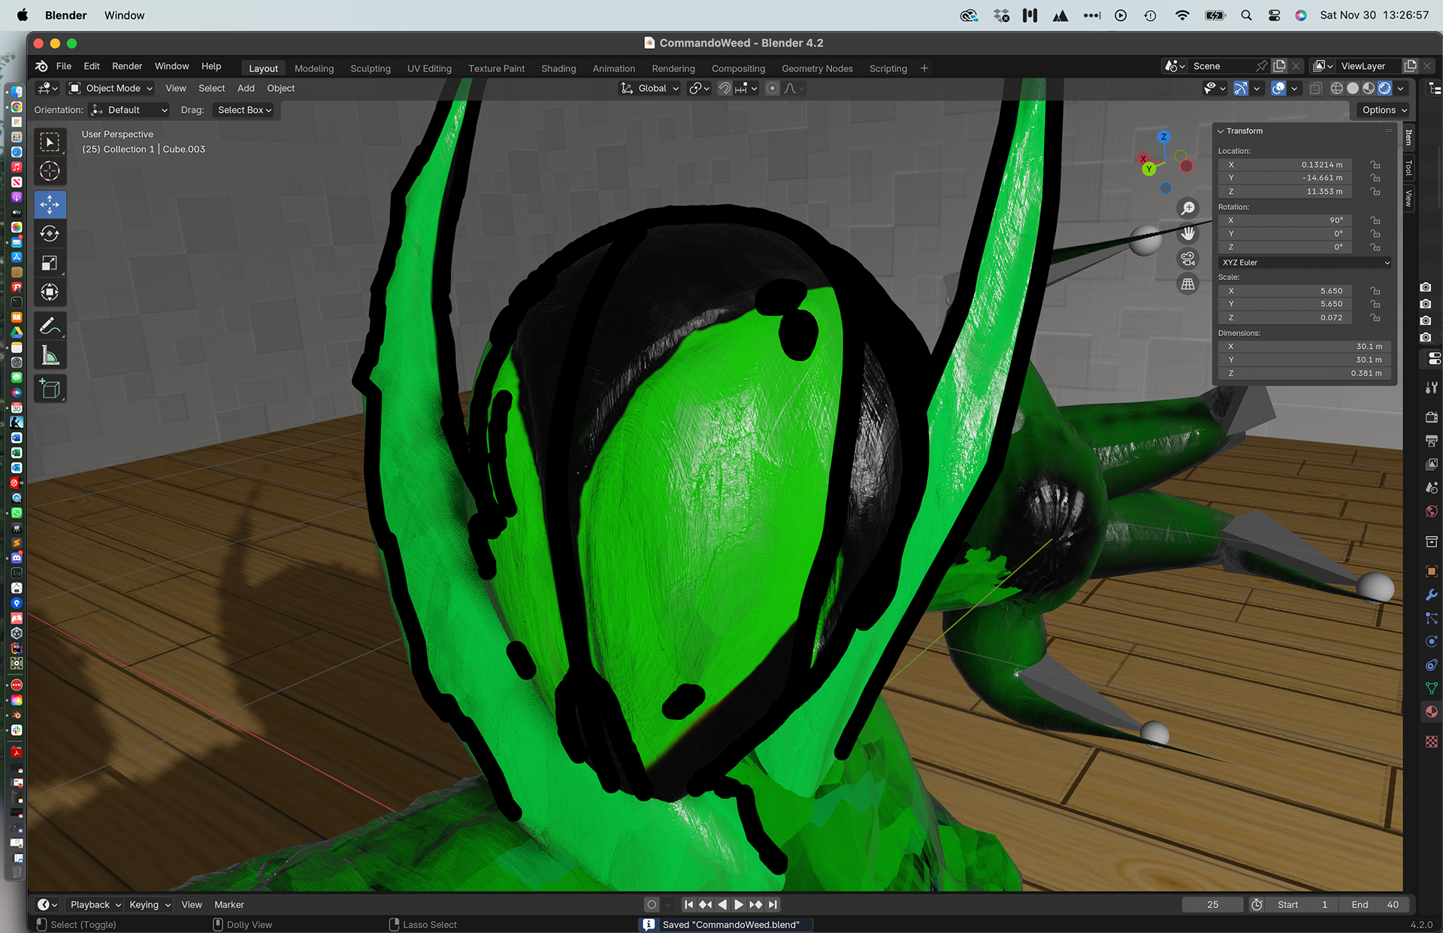
Task: Open the Output properties tab
Action: pos(1431,441)
